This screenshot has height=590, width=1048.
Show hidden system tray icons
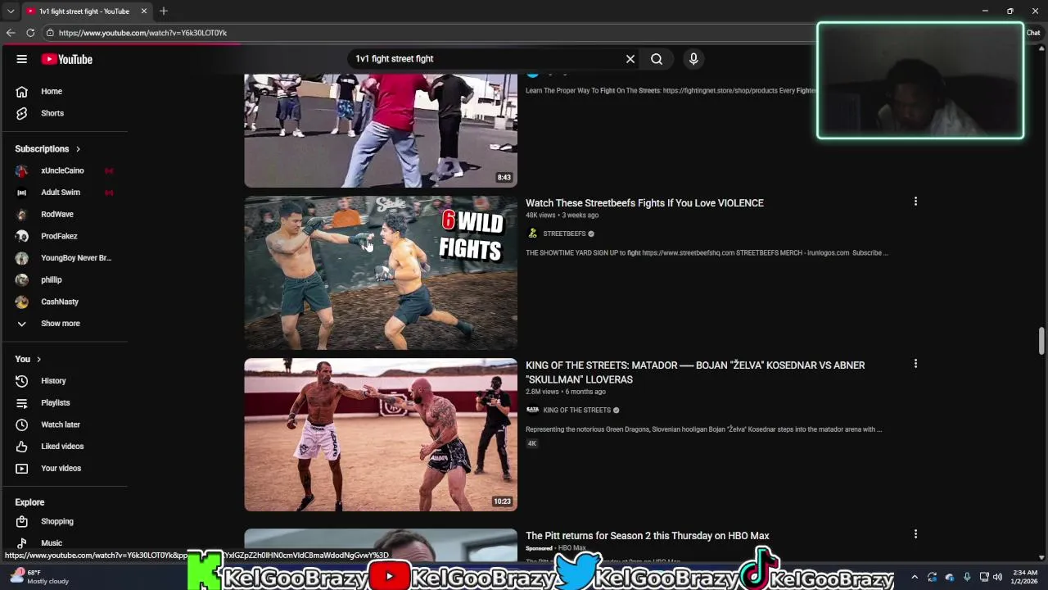(915, 577)
